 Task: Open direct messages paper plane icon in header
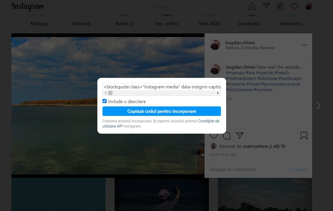pyautogui.click(x=266, y=6)
